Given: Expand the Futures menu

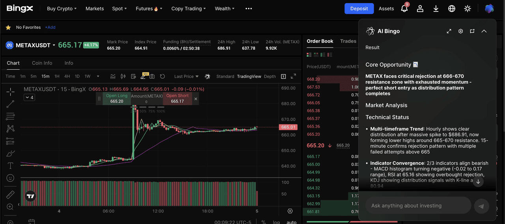Looking at the screenshot, I should [x=149, y=9].
